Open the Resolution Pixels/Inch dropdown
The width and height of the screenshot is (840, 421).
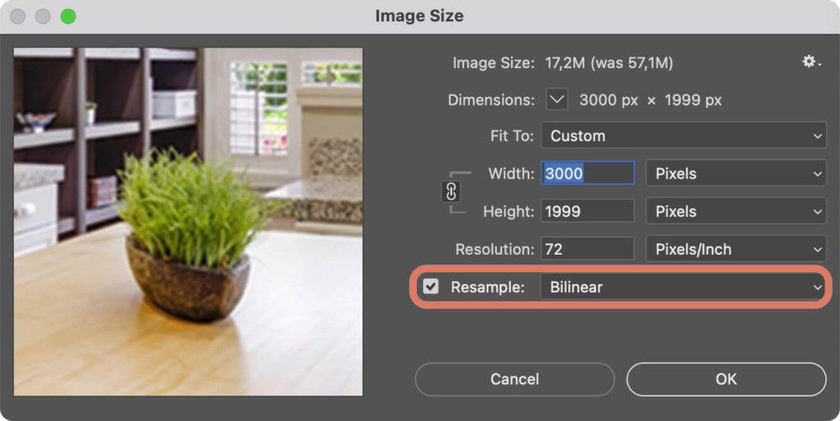pos(736,249)
